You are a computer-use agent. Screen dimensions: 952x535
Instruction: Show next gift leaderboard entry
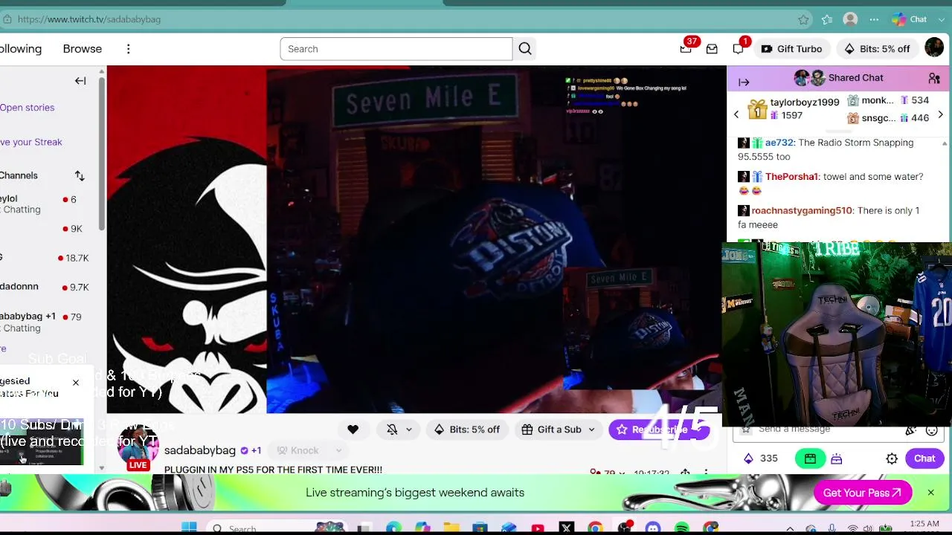click(x=940, y=114)
